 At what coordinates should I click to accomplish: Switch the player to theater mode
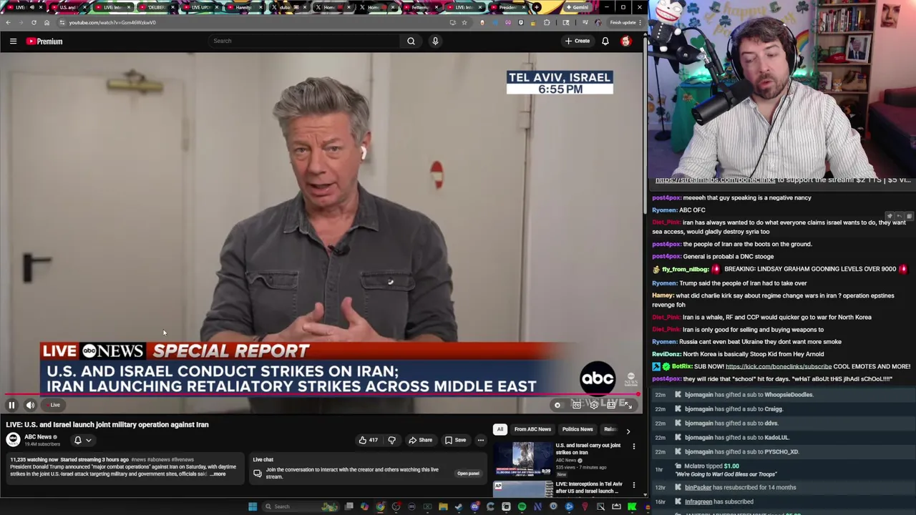click(x=611, y=405)
